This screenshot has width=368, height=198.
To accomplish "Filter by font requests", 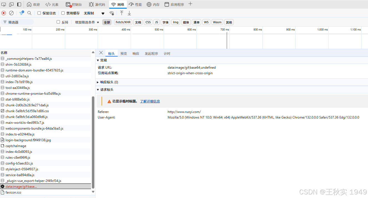I will [165, 22].
